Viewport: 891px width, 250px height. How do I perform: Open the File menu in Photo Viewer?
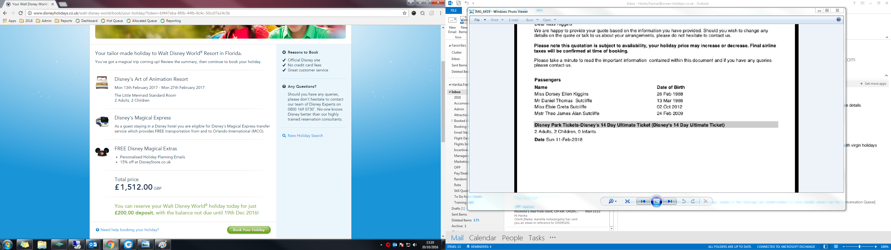click(x=480, y=20)
